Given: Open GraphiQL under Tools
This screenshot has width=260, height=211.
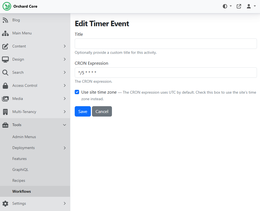Looking at the screenshot, I should [x=20, y=170].
